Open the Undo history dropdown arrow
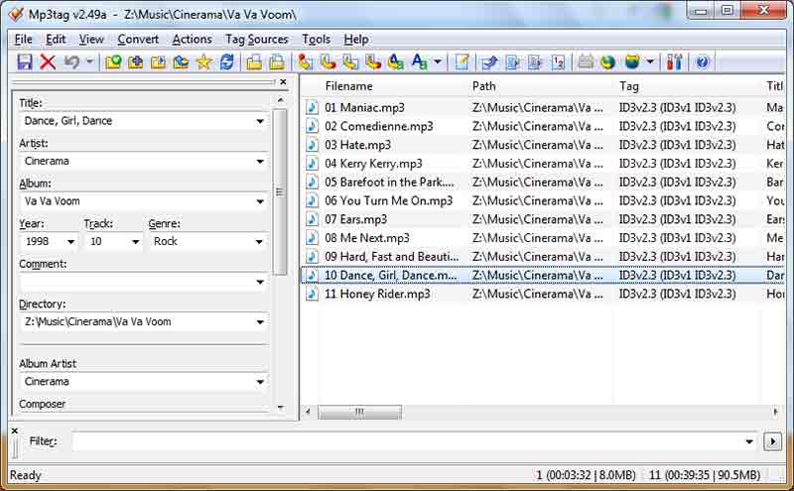The height and width of the screenshot is (491, 794). coord(89,61)
